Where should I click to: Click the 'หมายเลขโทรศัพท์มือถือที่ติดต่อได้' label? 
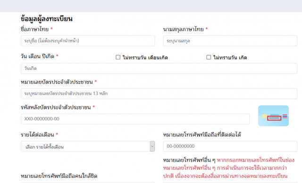(202, 135)
